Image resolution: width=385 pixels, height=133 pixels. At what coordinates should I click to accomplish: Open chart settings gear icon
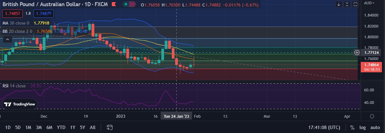[x=372, y=116]
